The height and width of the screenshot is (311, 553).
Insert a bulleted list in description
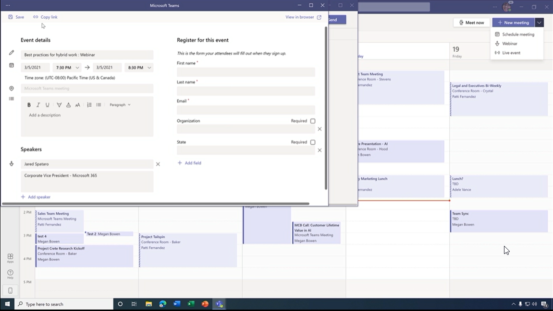click(x=98, y=105)
